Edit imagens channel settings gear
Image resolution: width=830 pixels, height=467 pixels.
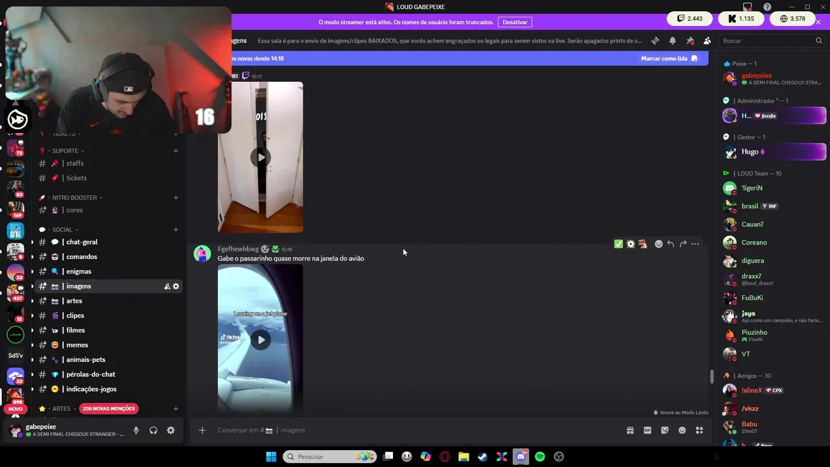(176, 286)
